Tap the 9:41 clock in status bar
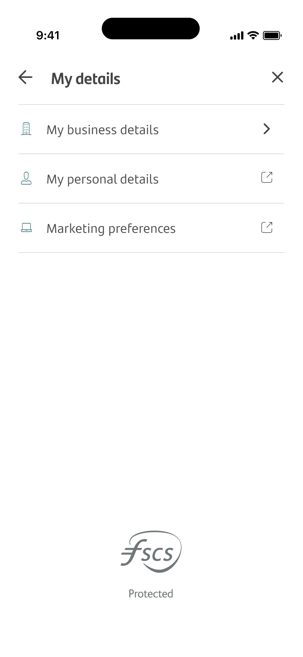Viewport: 303px width, 657px height. [48, 35]
